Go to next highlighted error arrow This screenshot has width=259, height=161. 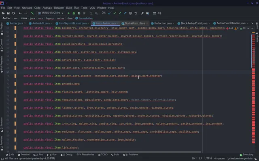coord(253,29)
